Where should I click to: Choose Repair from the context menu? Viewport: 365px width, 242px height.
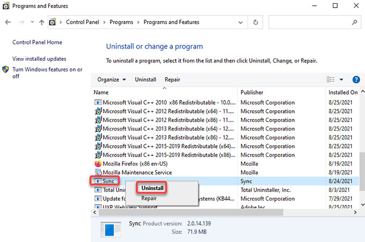point(149,198)
